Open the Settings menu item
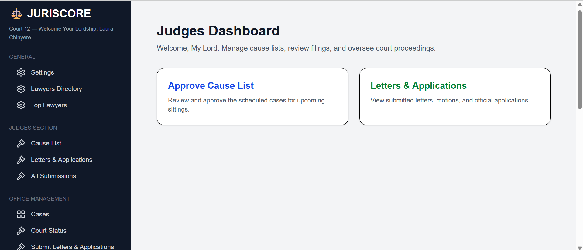The height and width of the screenshot is (250, 583). pos(43,72)
